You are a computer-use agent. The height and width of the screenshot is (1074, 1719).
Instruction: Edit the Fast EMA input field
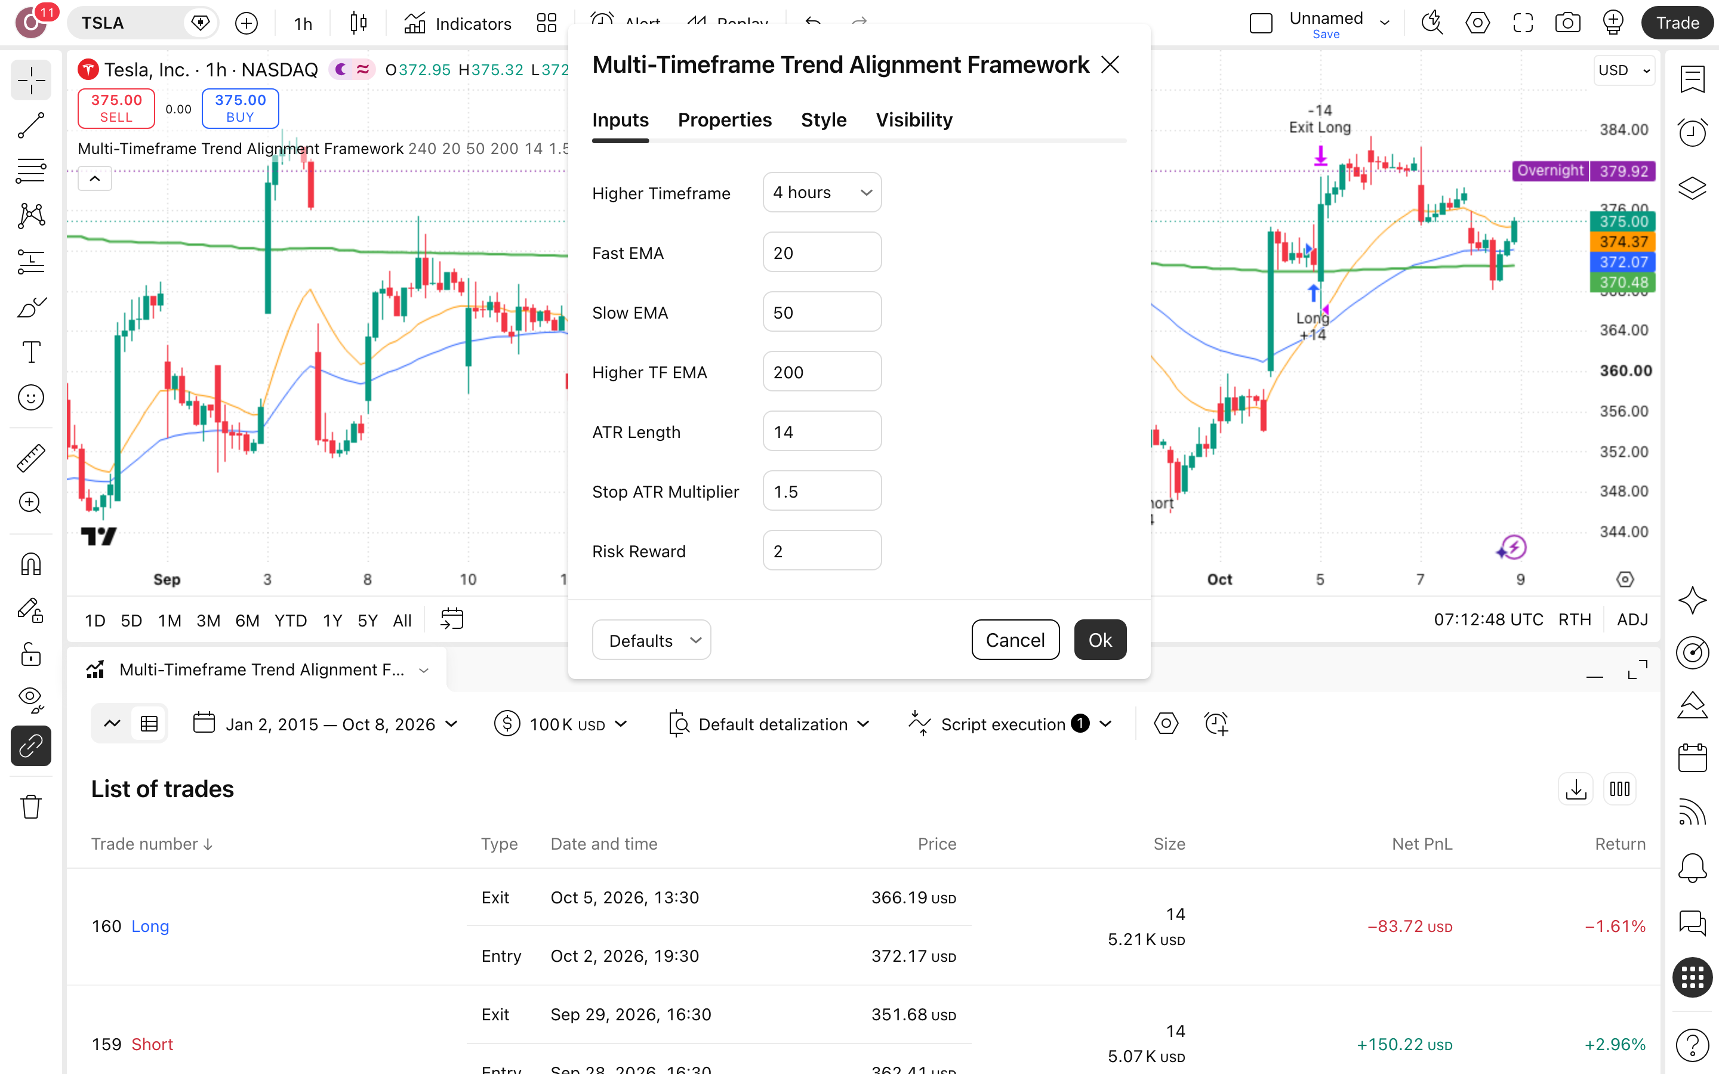coord(822,252)
